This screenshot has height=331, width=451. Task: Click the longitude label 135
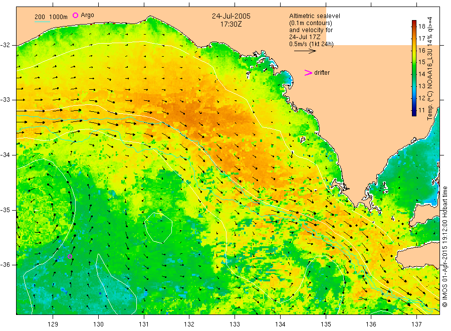[326, 324]
